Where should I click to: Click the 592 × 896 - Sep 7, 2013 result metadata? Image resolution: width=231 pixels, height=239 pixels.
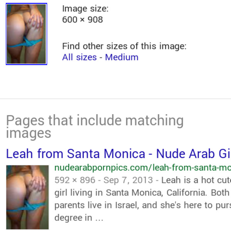click(104, 180)
